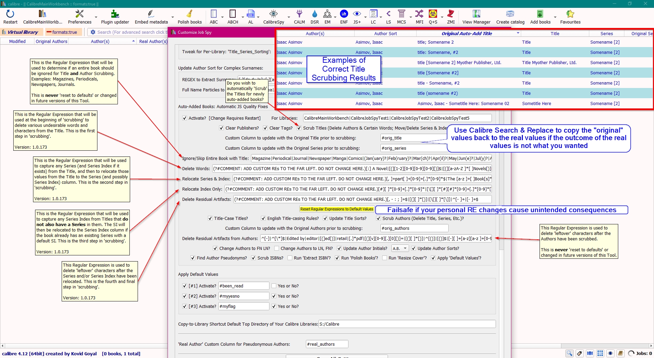Screen dimensions: 654x358
Task: Expand the MCS dropdown arrow
Action: coord(410,17)
